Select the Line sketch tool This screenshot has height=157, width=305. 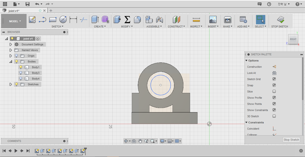point(43,19)
